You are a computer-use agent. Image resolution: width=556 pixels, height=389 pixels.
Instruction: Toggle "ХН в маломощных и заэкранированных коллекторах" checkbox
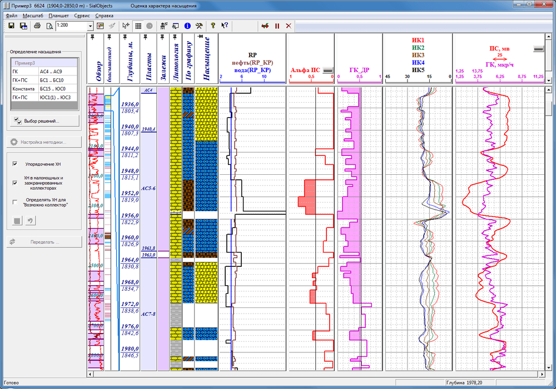point(16,182)
